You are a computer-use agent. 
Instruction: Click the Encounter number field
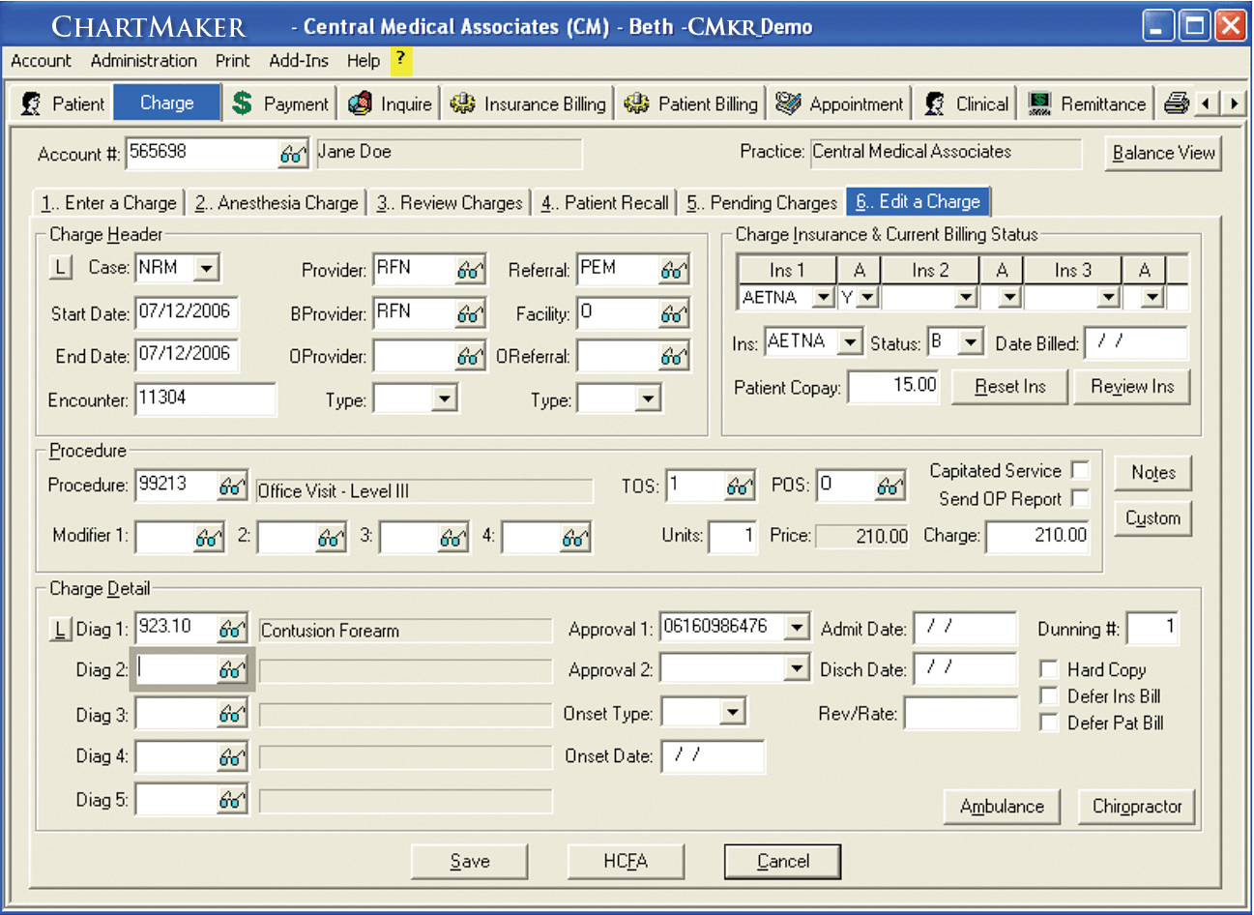click(x=206, y=398)
